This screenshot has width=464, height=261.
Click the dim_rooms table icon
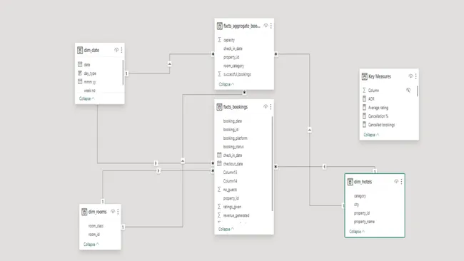tap(84, 212)
